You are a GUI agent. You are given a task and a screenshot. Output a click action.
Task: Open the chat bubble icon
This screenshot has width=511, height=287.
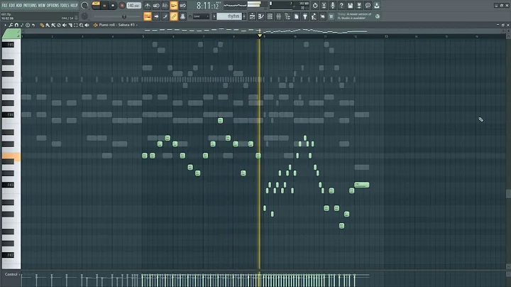[368, 6]
